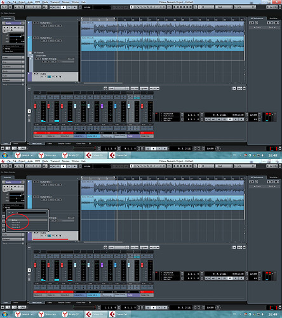This screenshot has width=282, height=318.
Task: Open Windows Start menu on upper taskbar
Action: pos(4,155)
